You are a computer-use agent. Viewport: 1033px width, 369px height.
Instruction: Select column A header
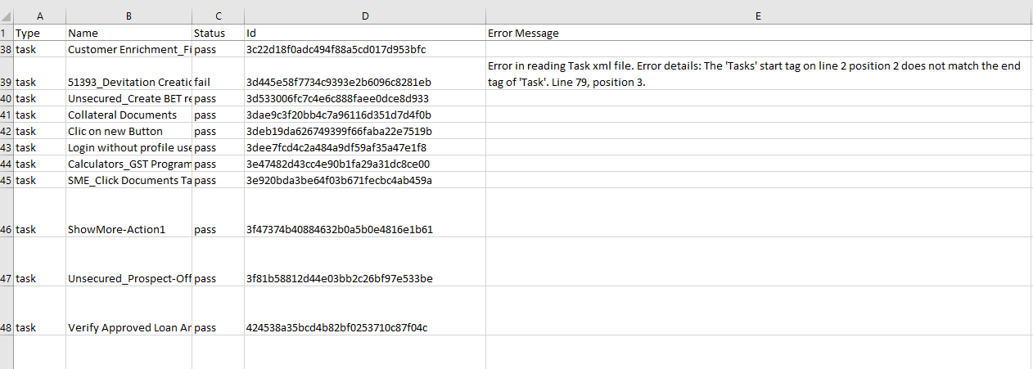pos(40,16)
